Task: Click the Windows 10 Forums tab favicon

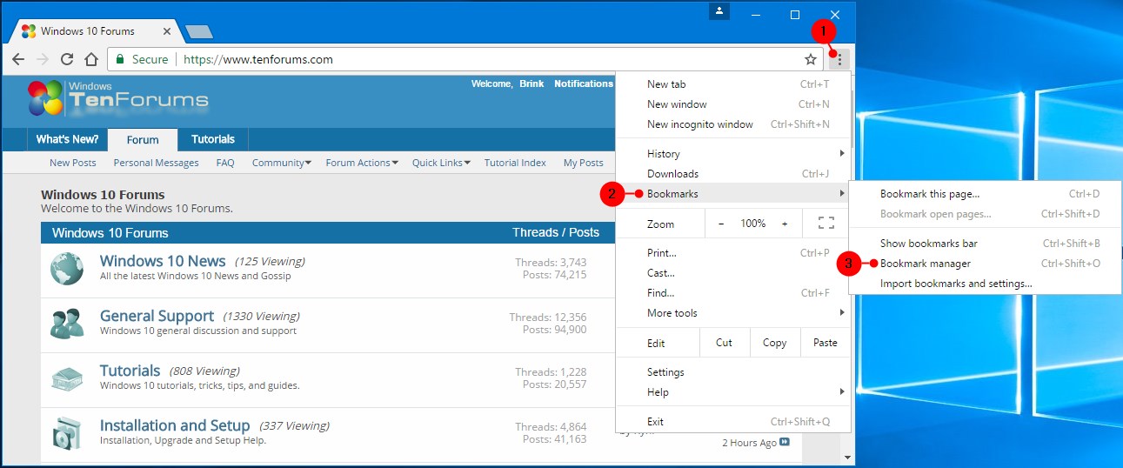Action: (x=28, y=31)
